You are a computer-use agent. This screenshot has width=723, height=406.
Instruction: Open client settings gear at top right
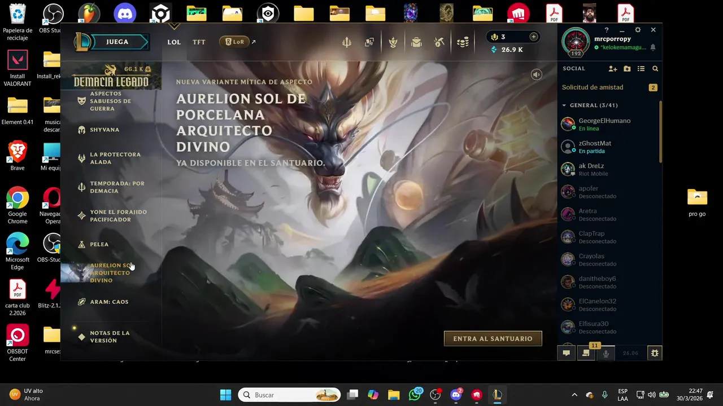pos(638,30)
